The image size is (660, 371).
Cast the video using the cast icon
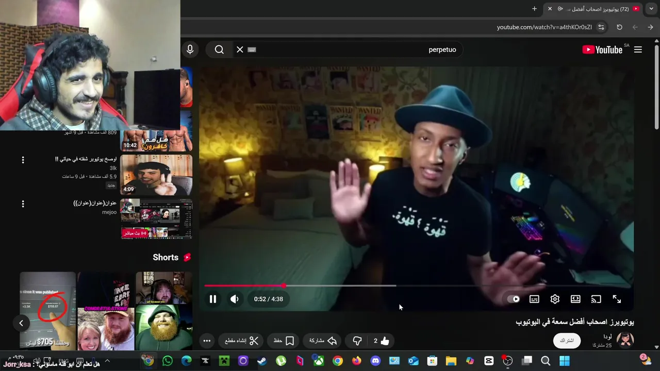tap(596, 299)
